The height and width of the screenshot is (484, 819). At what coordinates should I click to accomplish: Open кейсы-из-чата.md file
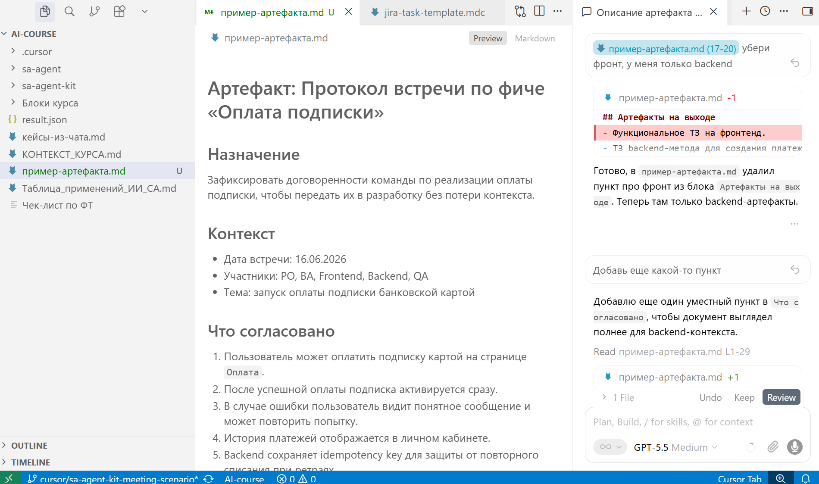click(x=97, y=137)
